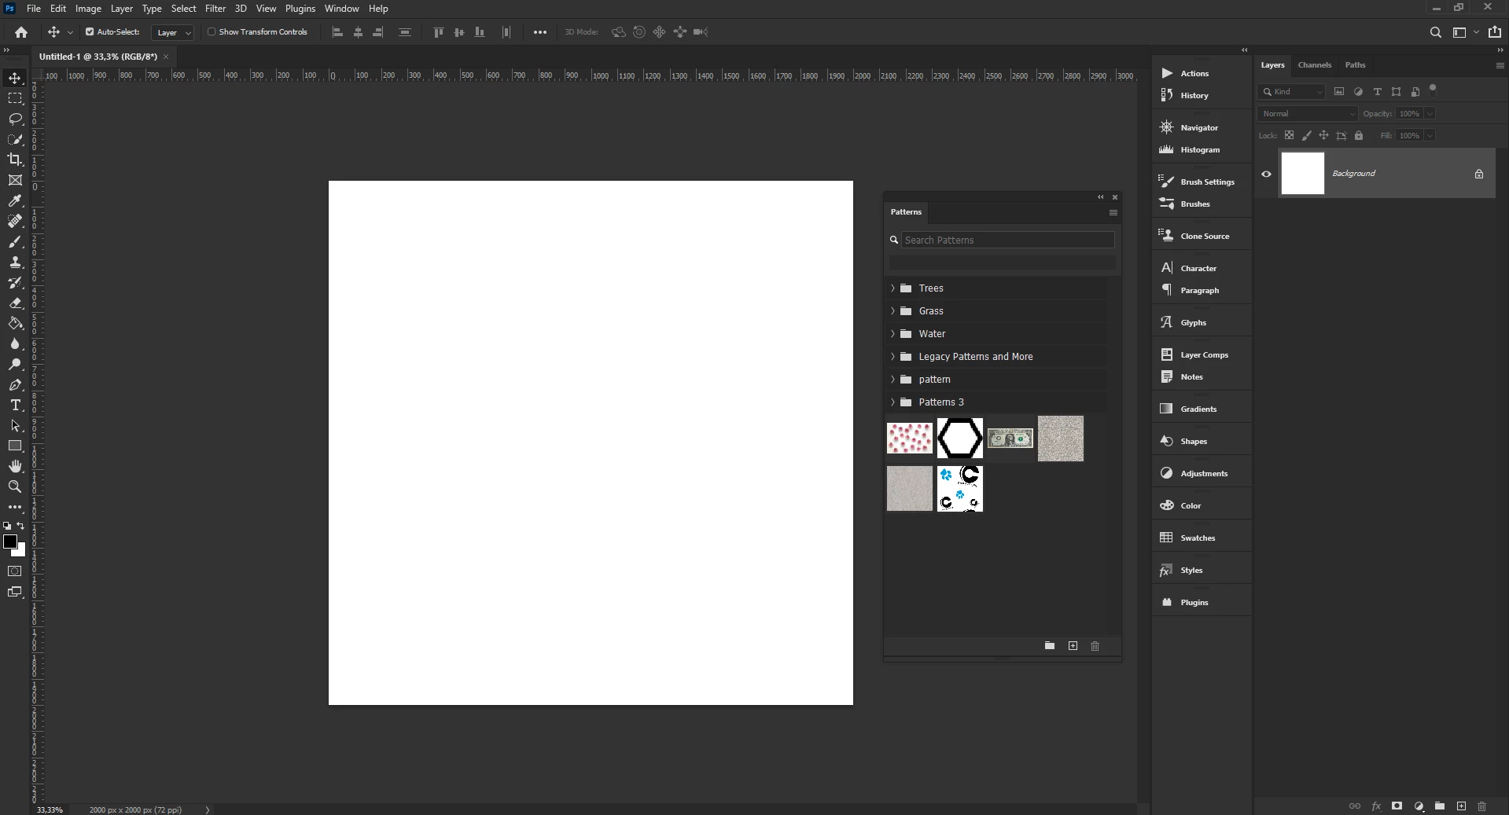Expand the Legacy Patterns and More folder
This screenshot has width=1509, height=815.
893,357
